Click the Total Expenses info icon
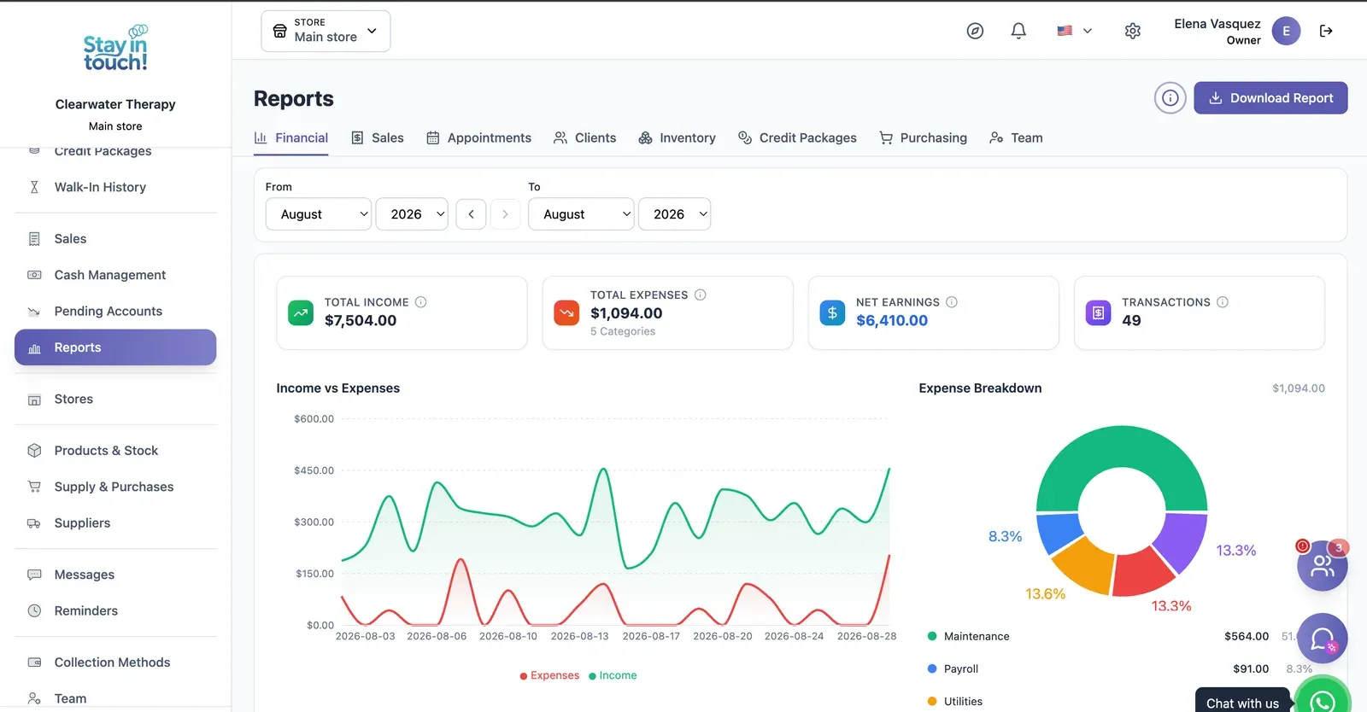The image size is (1367, 712). click(701, 295)
